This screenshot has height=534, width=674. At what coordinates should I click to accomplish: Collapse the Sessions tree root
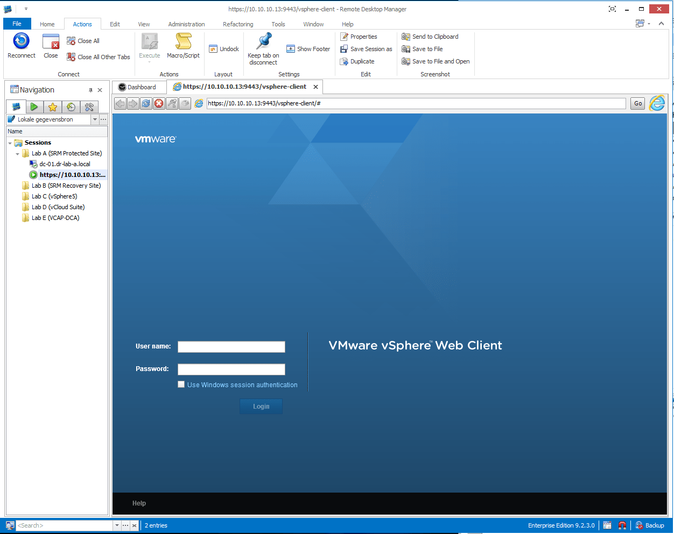click(10, 143)
